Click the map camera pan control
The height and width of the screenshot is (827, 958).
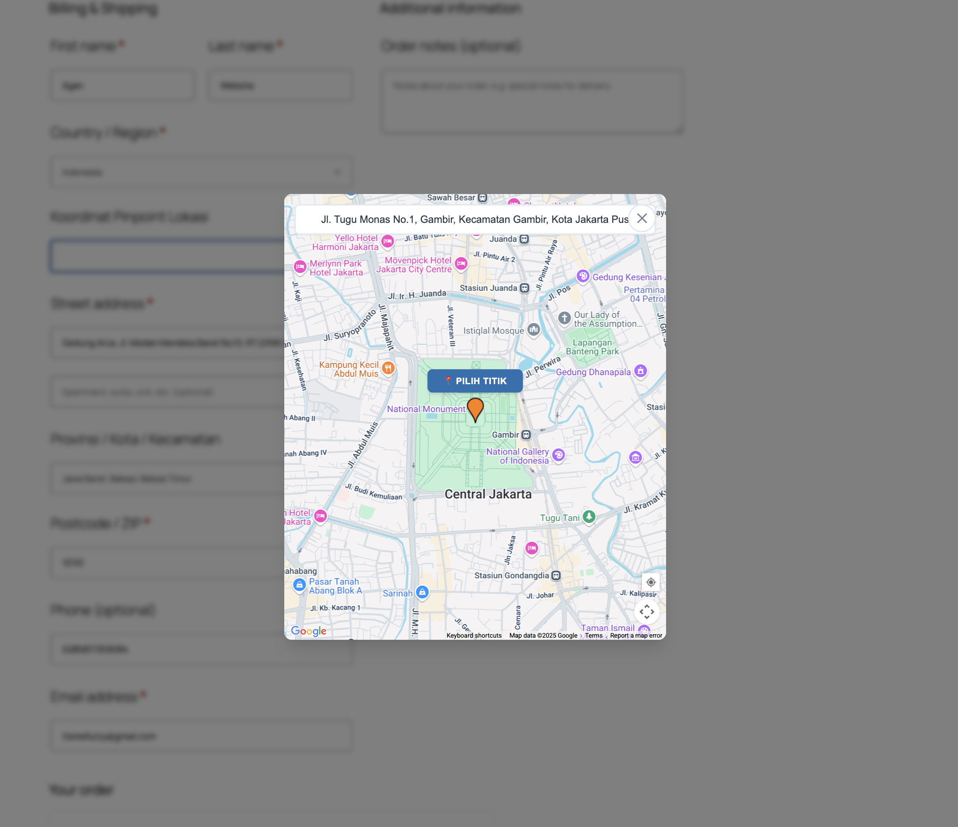[647, 611]
